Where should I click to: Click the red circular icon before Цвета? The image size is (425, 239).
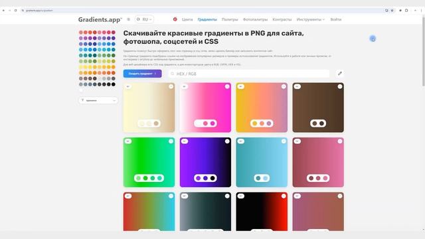[175, 19]
